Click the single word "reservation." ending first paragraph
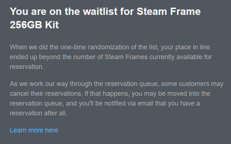 (27, 67)
